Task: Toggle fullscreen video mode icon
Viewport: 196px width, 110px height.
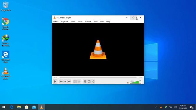Action: pyautogui.click(x=75, y=82)
